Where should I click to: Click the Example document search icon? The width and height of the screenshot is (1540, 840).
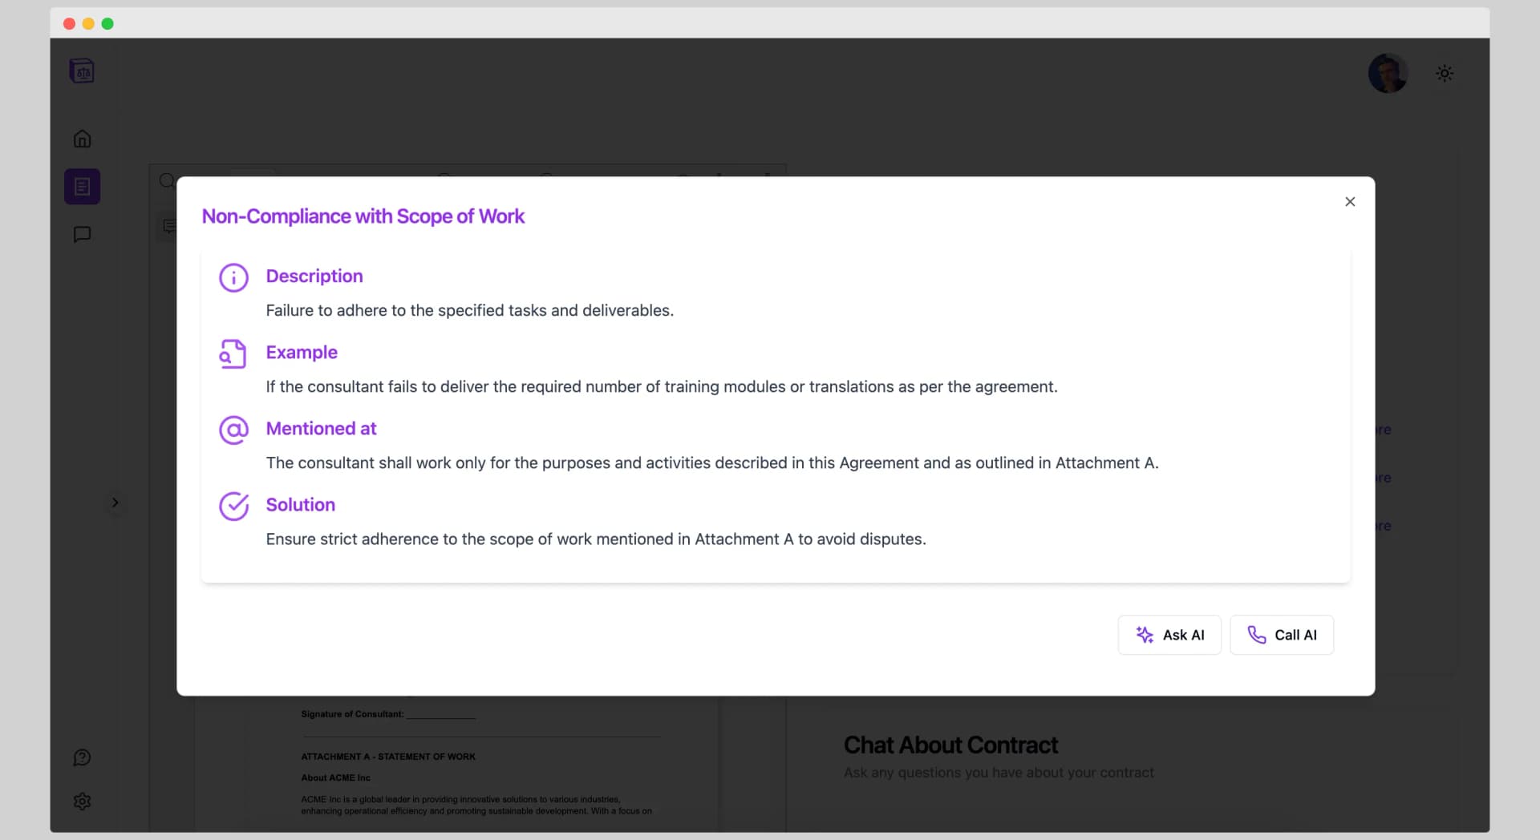233,353
